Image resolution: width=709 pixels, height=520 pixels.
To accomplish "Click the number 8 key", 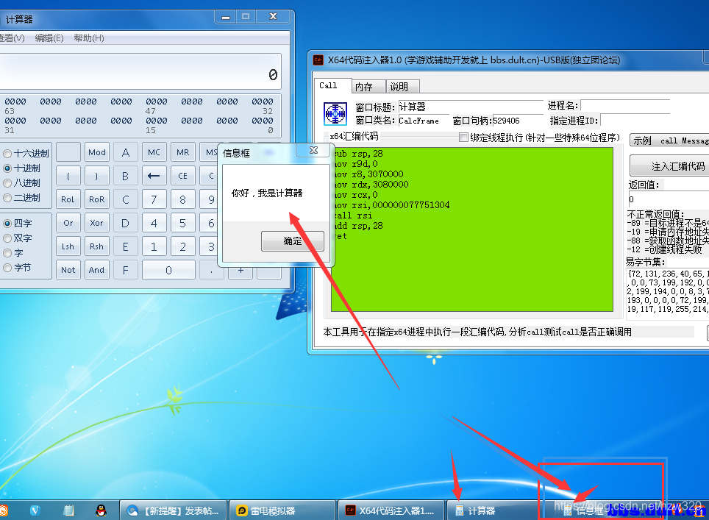I will pyautogui.click(x=182, y=199).
